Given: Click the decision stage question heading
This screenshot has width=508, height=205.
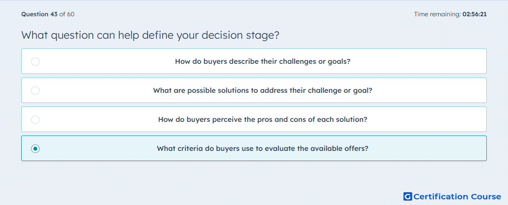Looking at the screenshot, I should (150, 35).
